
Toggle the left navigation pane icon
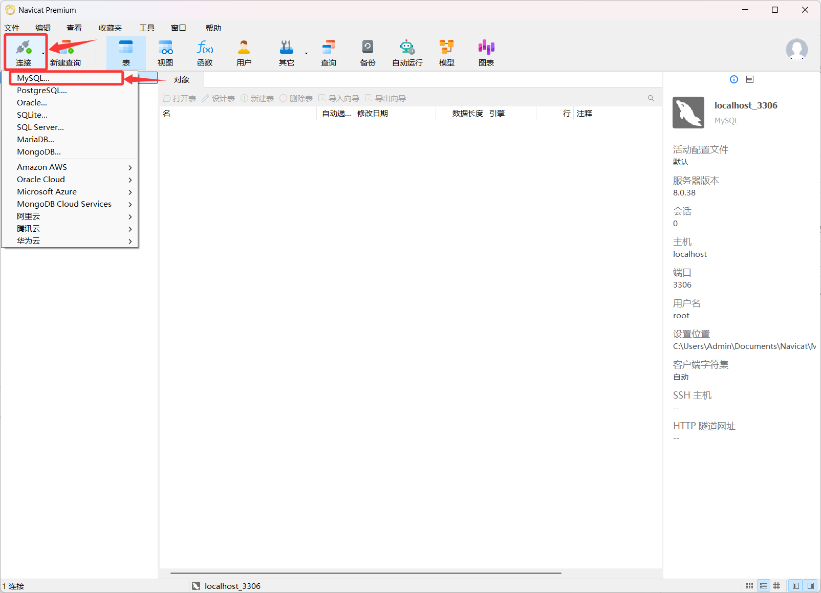[x=796, y=586]
